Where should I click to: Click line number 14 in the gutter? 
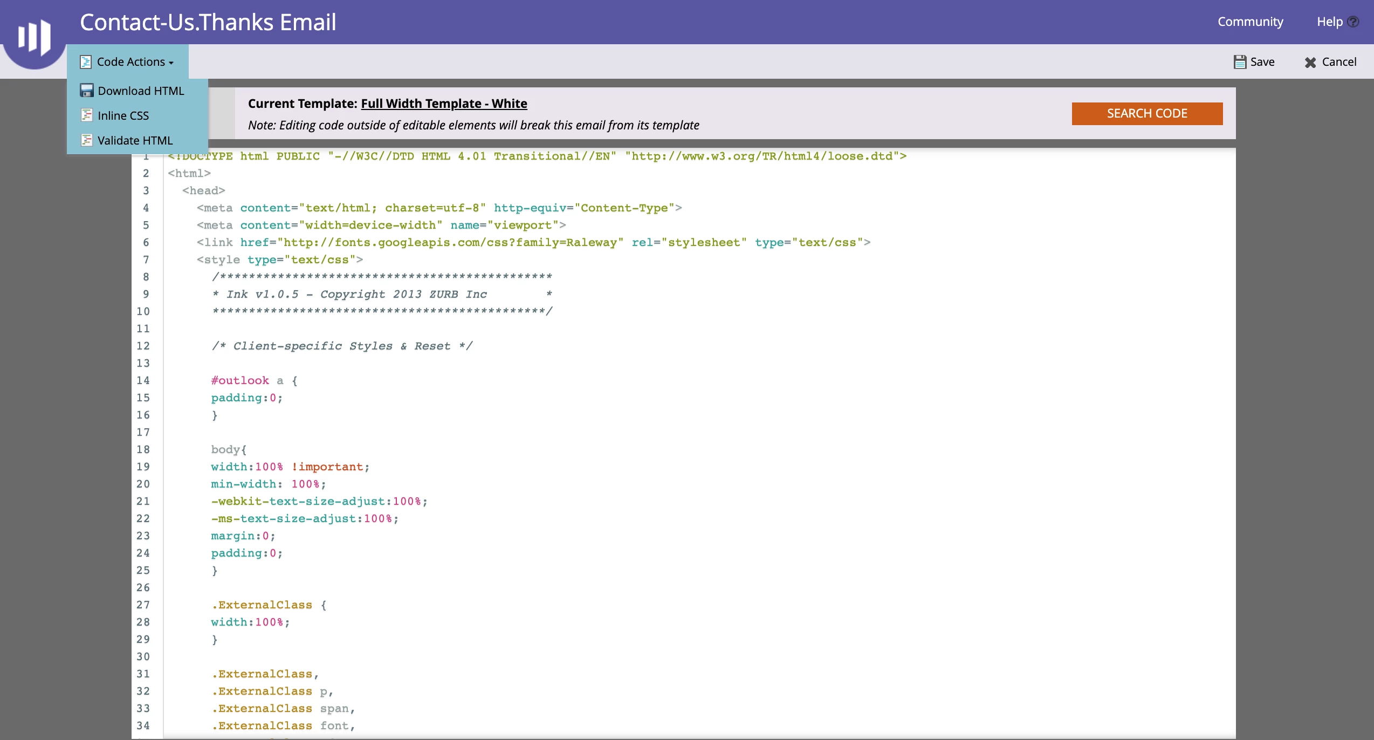pos(143,381)
